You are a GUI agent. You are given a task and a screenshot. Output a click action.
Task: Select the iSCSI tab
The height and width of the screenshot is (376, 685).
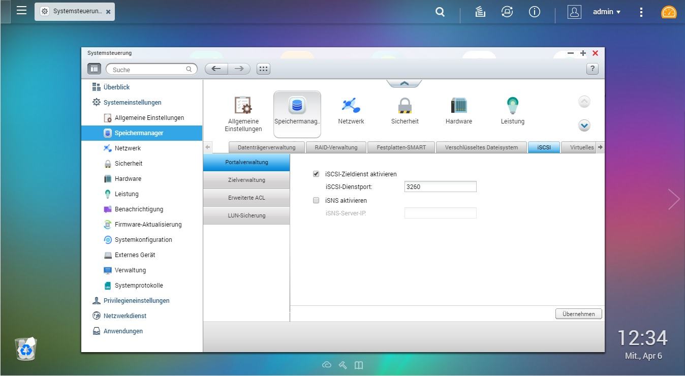click(544, 147)
